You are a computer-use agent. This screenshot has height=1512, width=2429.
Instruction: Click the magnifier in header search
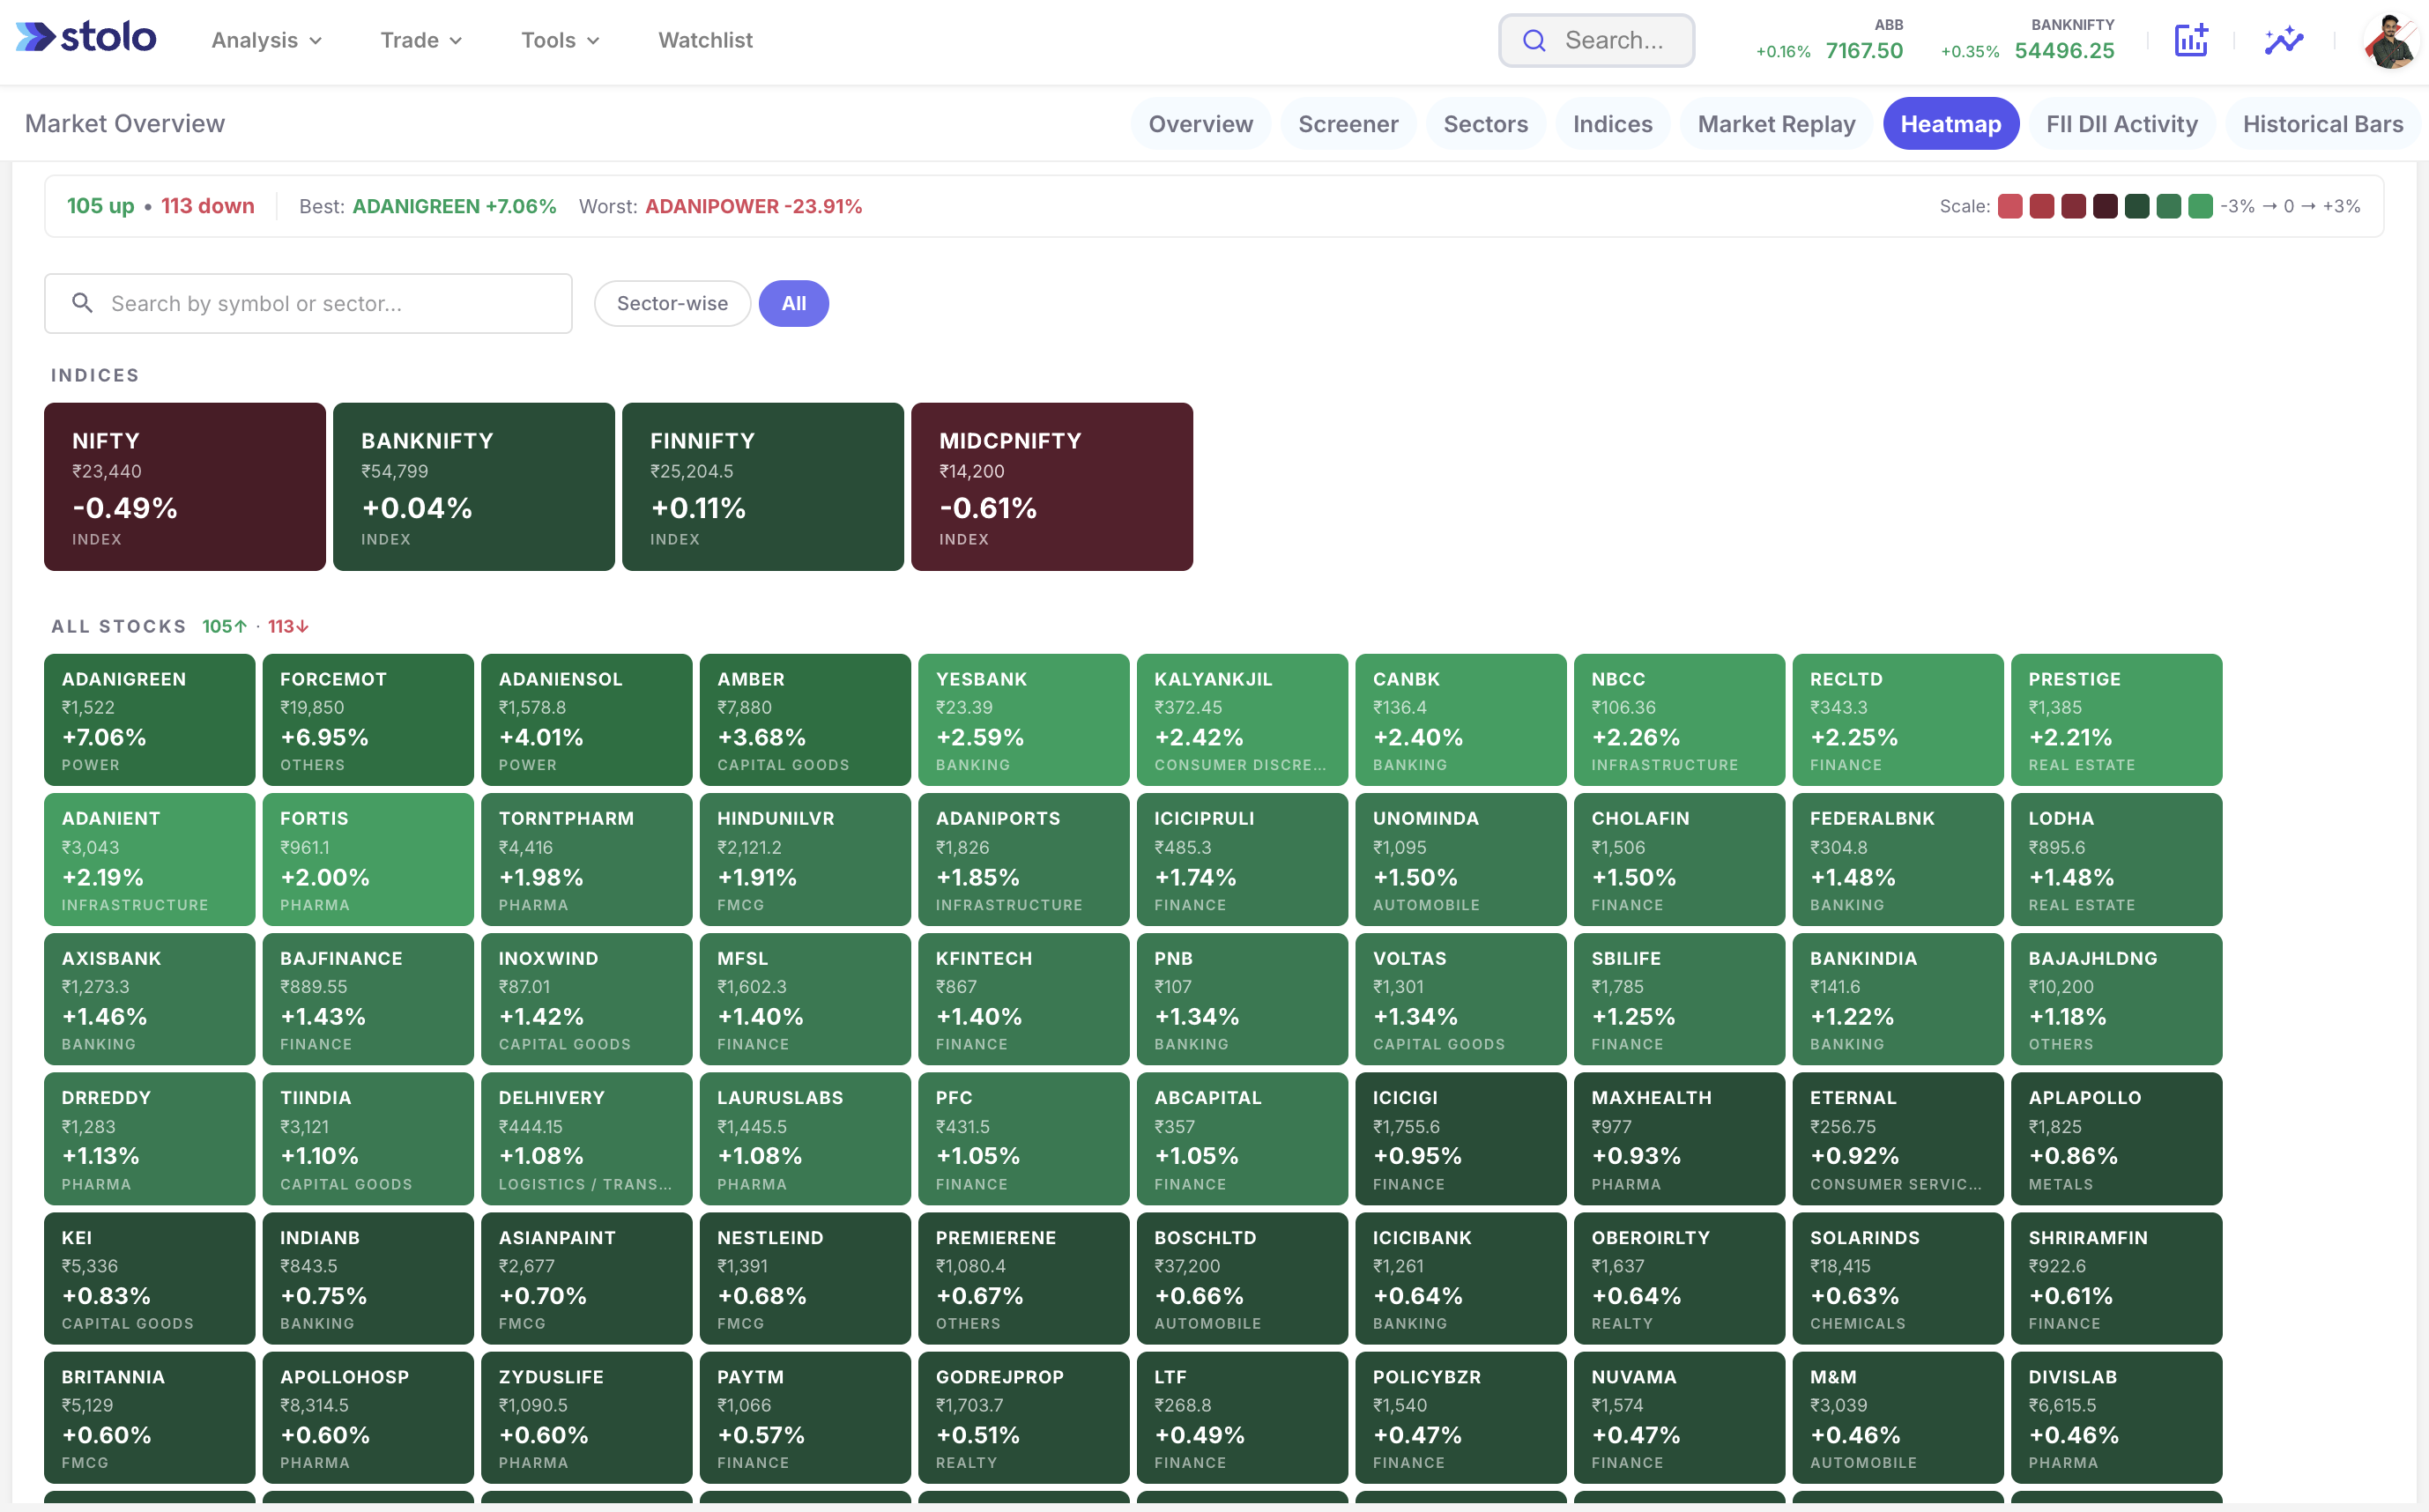tap(1534, 40)
